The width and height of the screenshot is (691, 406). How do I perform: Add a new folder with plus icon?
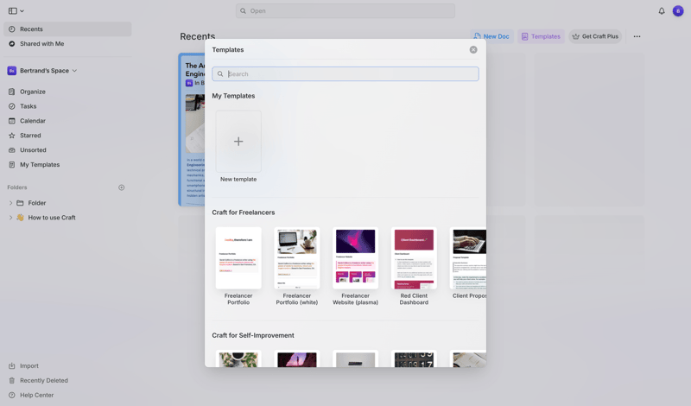[x=121, y=187]
